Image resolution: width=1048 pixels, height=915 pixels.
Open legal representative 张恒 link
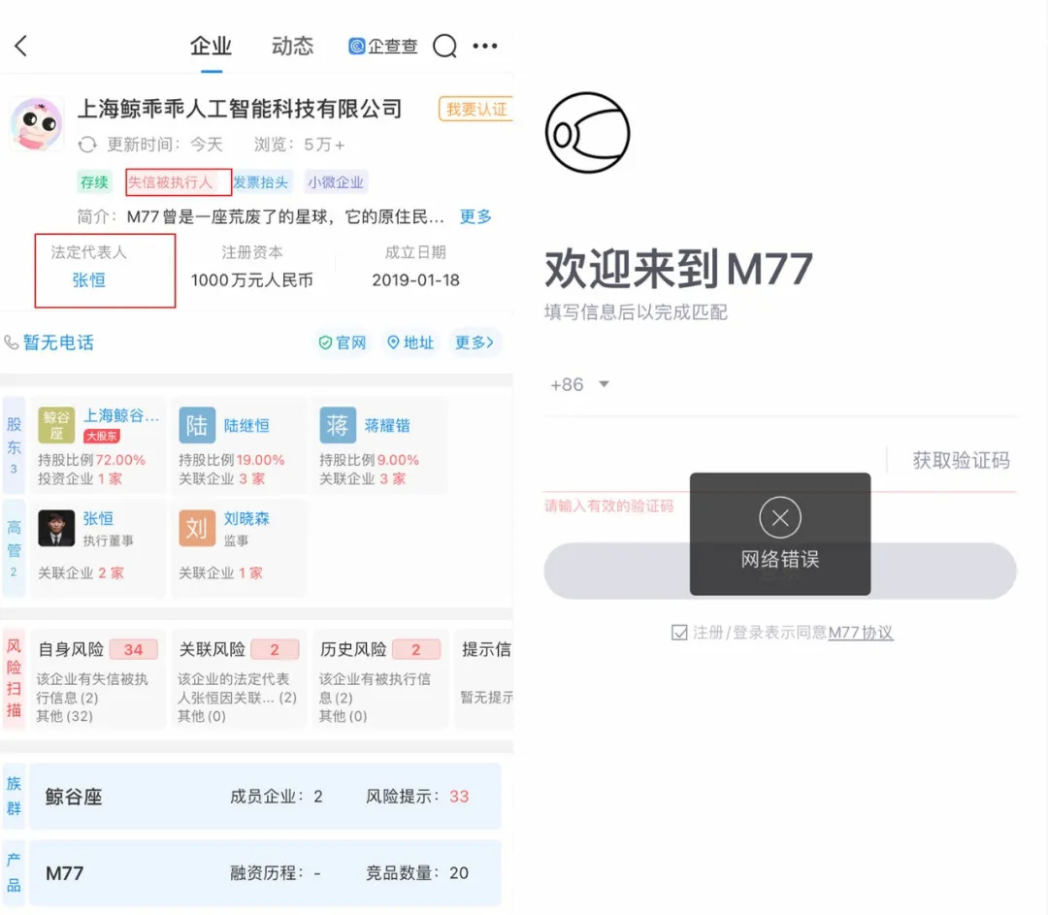pos(89,280)
